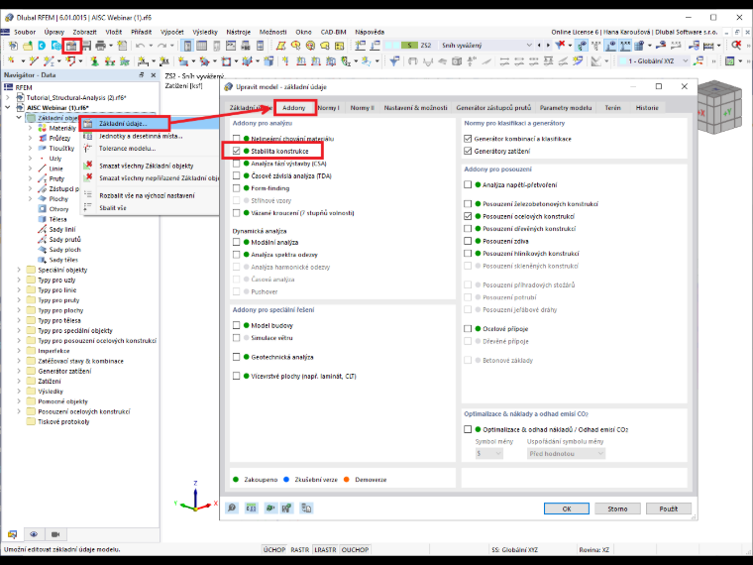This screenshot has width=753, height=565.
Task: Click the Redo arrow icon
Action: [161, 46]
